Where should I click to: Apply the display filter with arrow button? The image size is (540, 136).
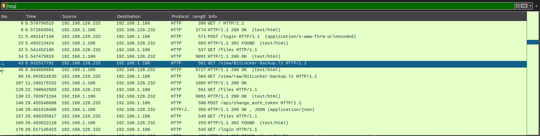click(x=524, y=6)
